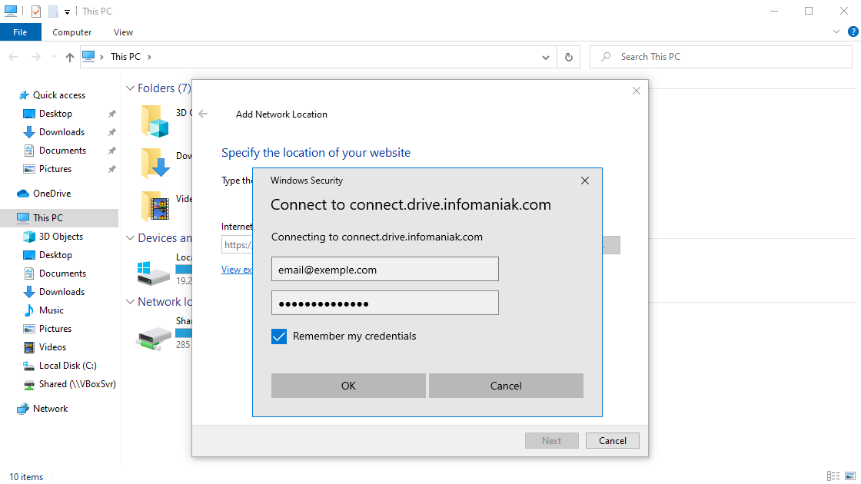Screen dimensions: 861x484
Task: Open the View ribbon tab
Action: (123, 32)
